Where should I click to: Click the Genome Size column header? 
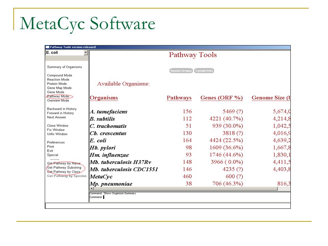pos(271,98)
